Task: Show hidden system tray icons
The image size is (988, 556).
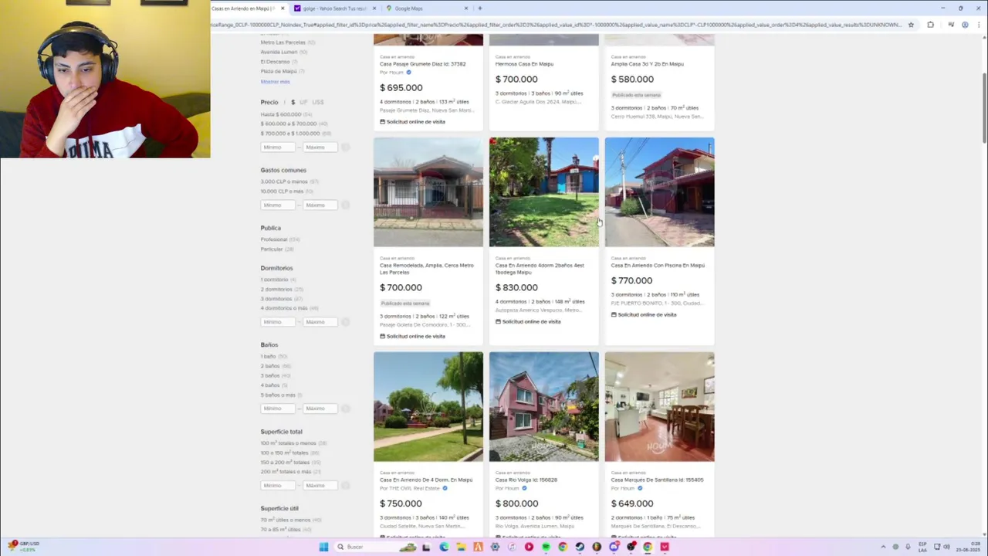Action: 883,547
